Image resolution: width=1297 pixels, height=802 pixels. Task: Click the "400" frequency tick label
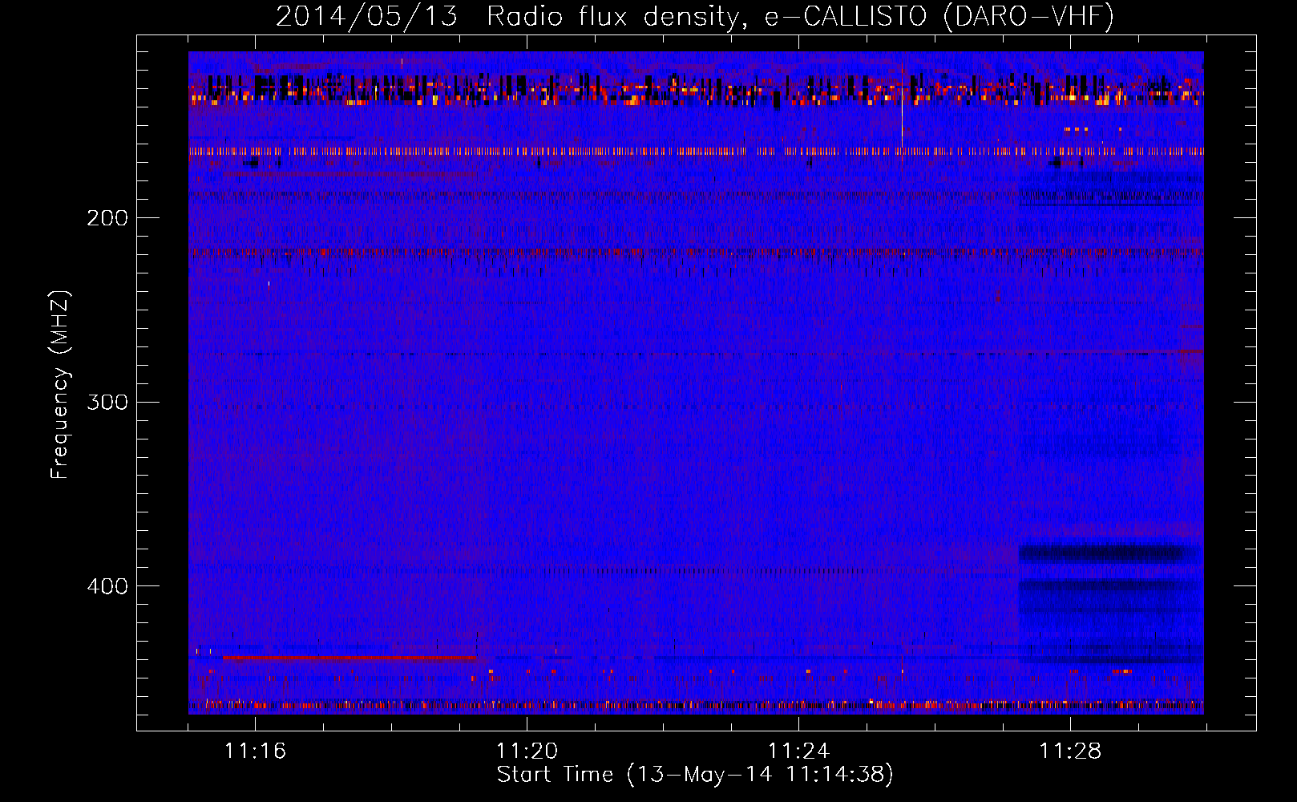107,586
